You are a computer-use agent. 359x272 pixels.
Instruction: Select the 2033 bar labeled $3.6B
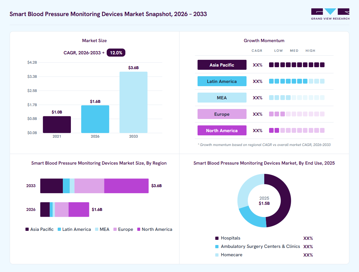tap(133, 102)
